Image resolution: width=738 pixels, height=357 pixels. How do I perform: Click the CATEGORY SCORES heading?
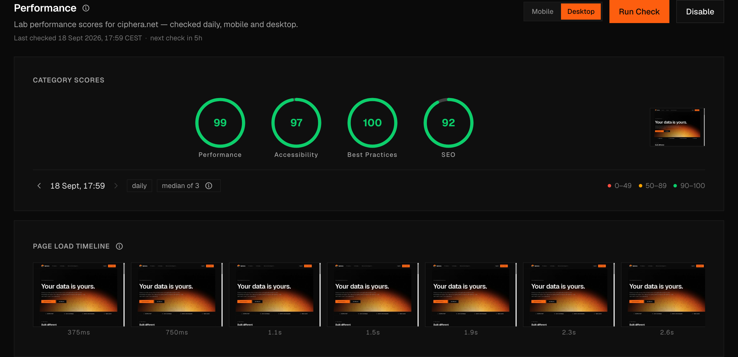click(69, 80)
